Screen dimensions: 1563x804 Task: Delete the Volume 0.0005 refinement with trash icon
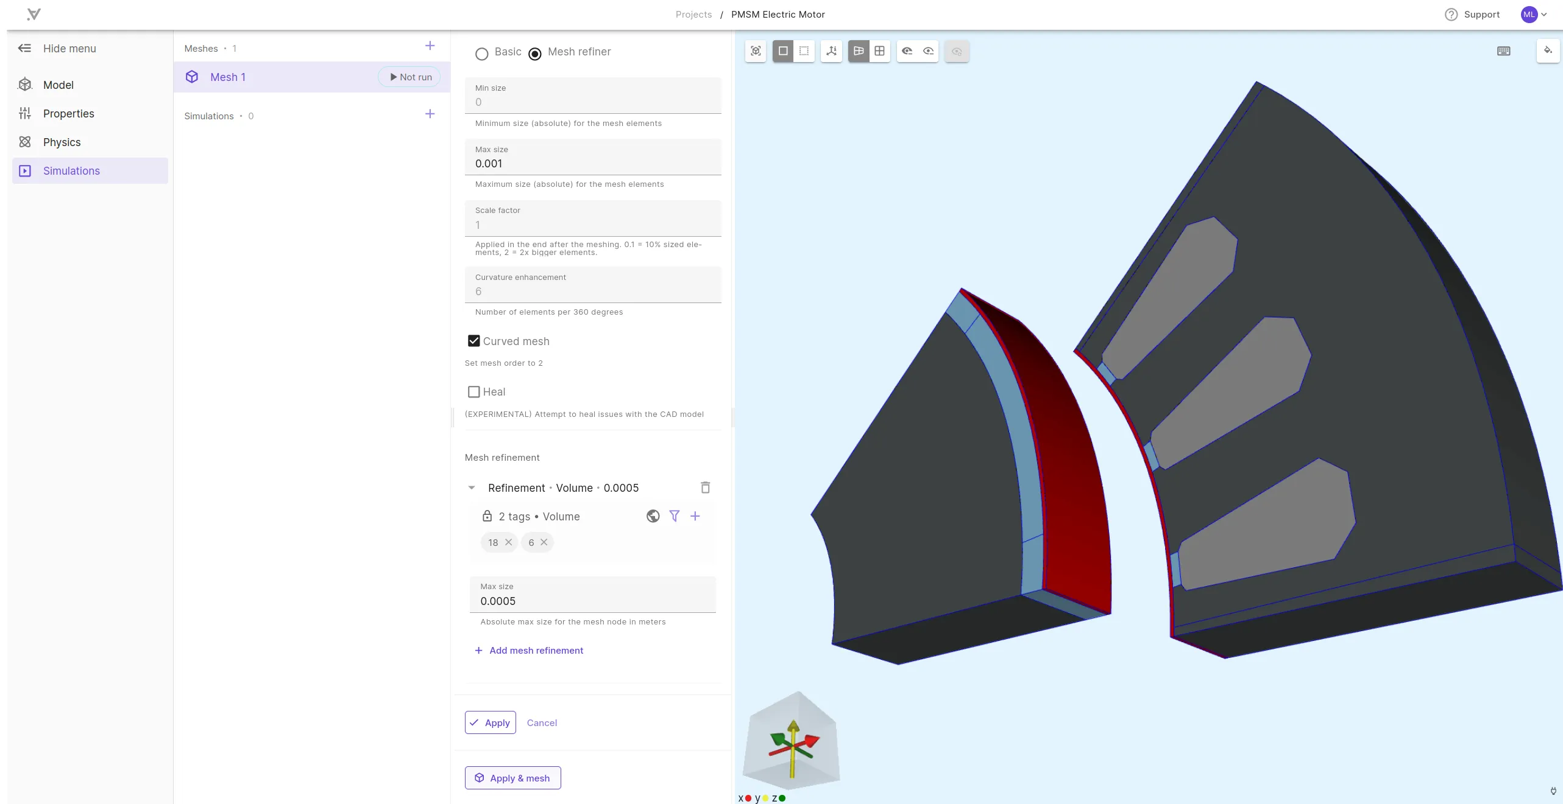705,488
